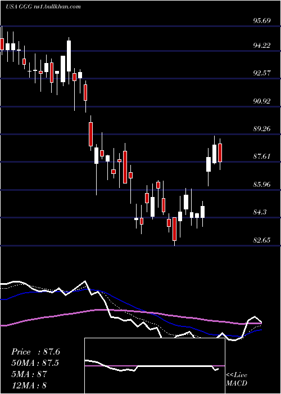This screenshot has height=394, width=281.
Task: Click the 85.96 price axis label
Action: tap(262, 185)
